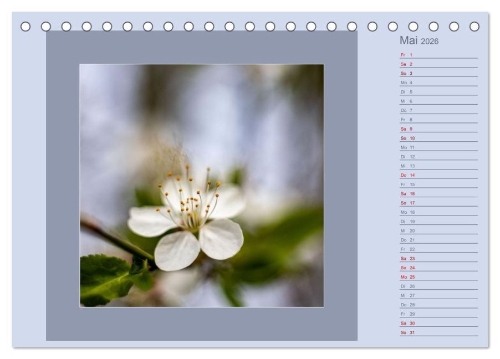Pick the So 3 date entry

(x=438, y=73)
